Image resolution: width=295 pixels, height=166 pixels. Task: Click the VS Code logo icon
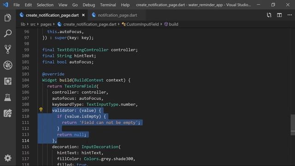coord(6,5)
